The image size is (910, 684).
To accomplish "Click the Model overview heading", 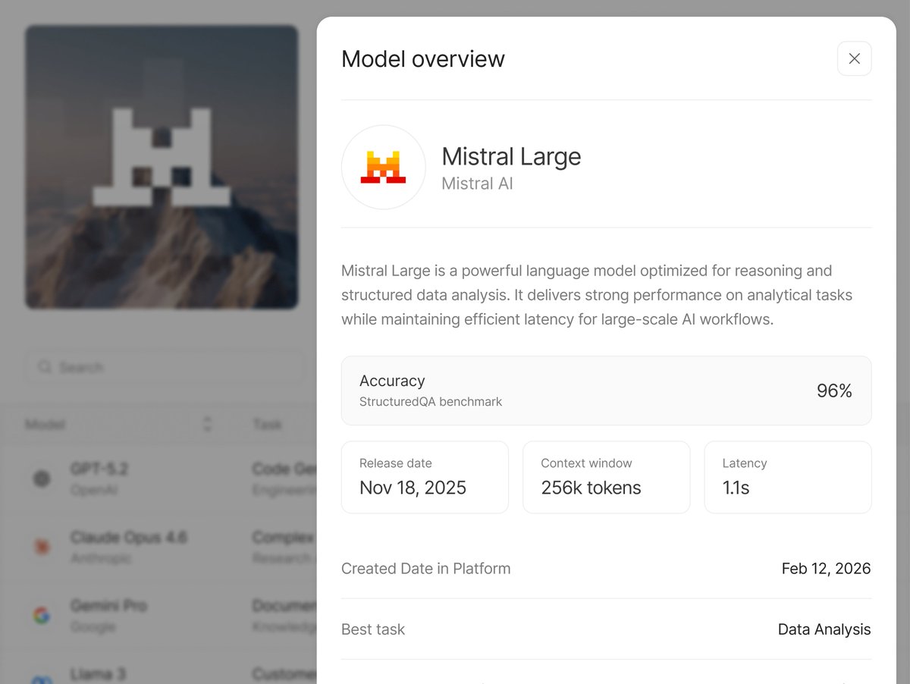I will tap(423, 59).
